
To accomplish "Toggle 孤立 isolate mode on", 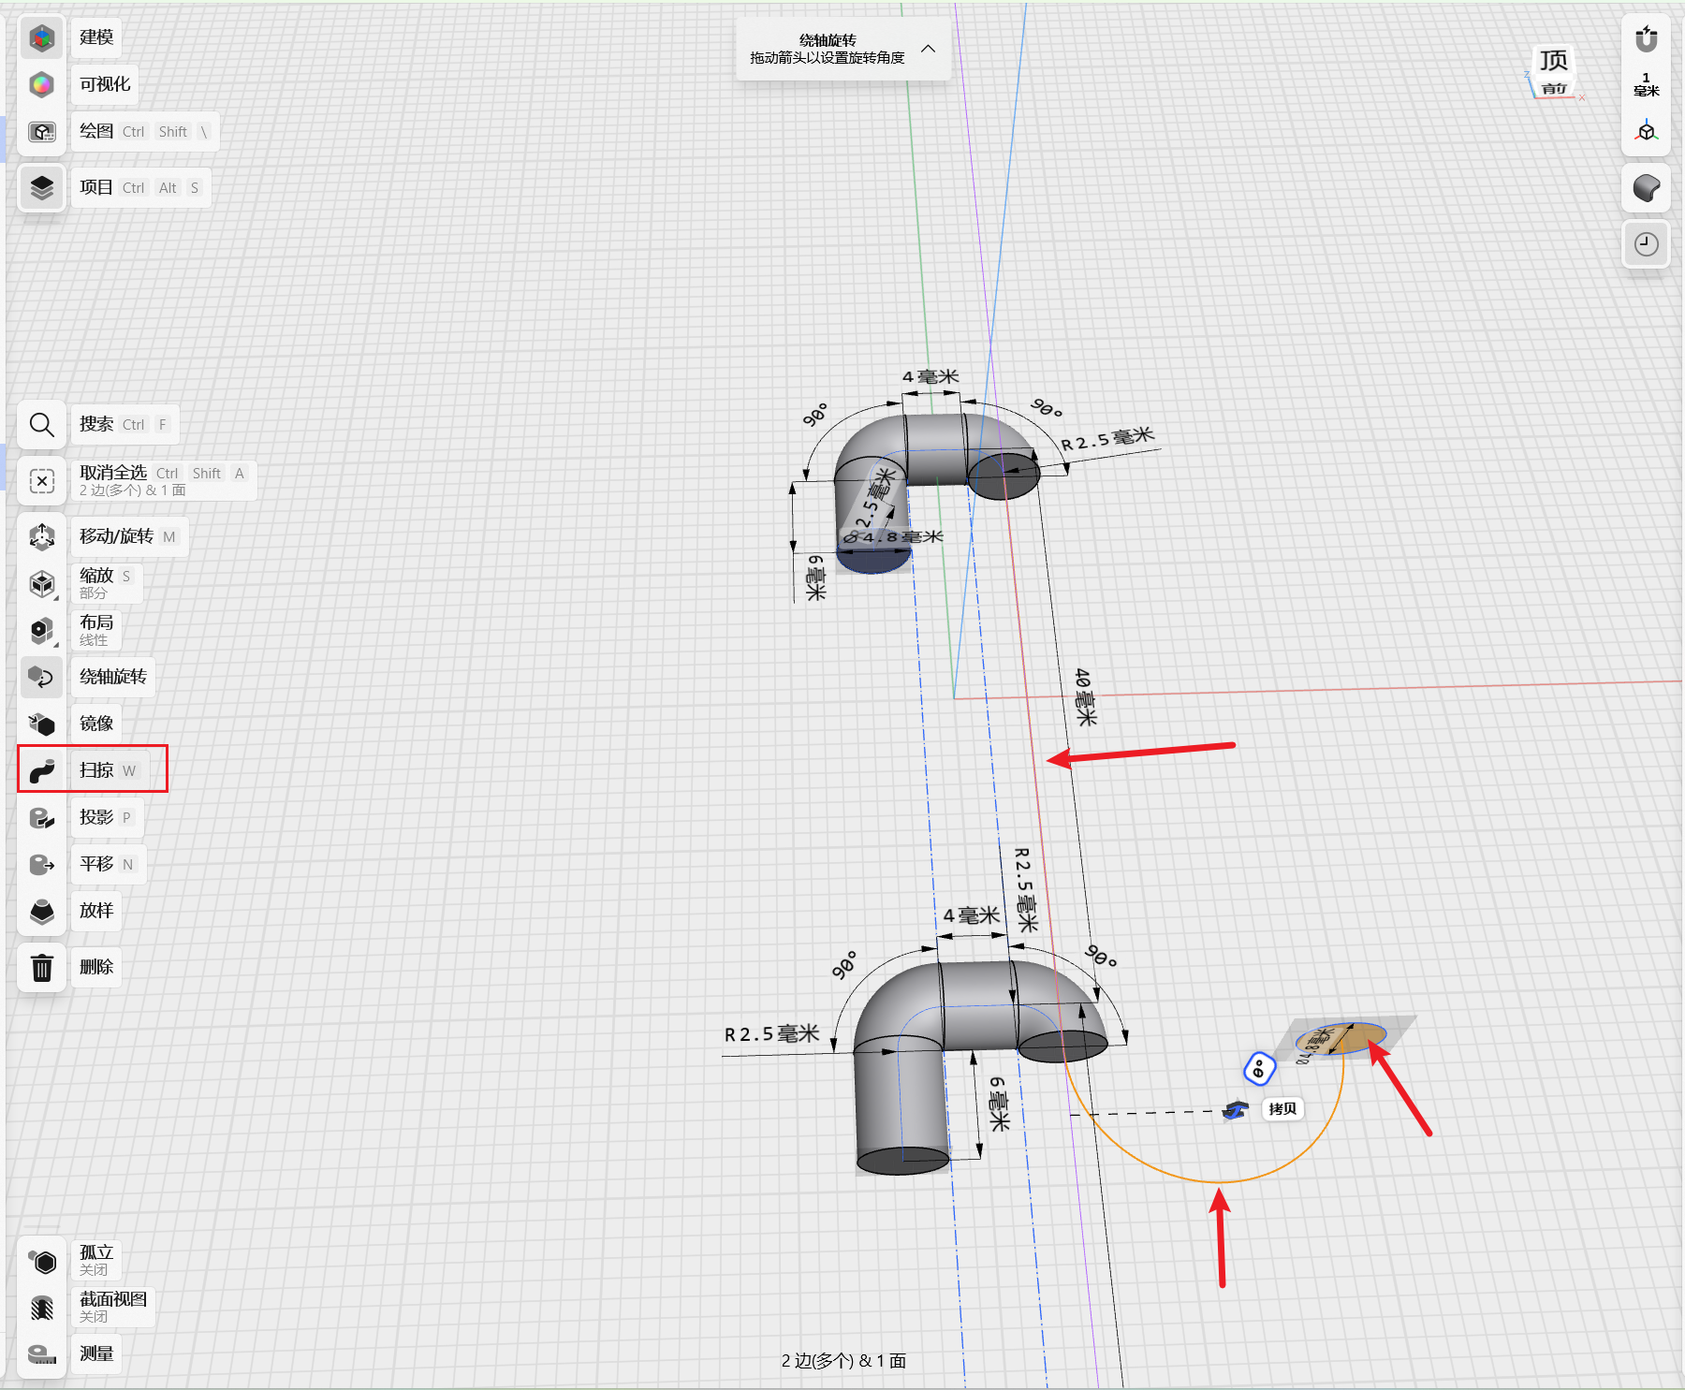I will tap(42, 1261).
